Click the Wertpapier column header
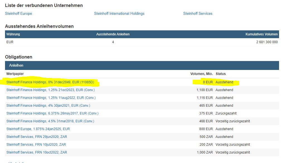This screenshot has width=281, height=163. [15, 74]
